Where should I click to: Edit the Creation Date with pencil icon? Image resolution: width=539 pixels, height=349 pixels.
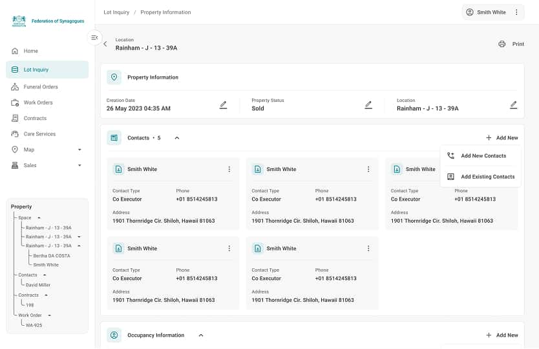[223, 105]
